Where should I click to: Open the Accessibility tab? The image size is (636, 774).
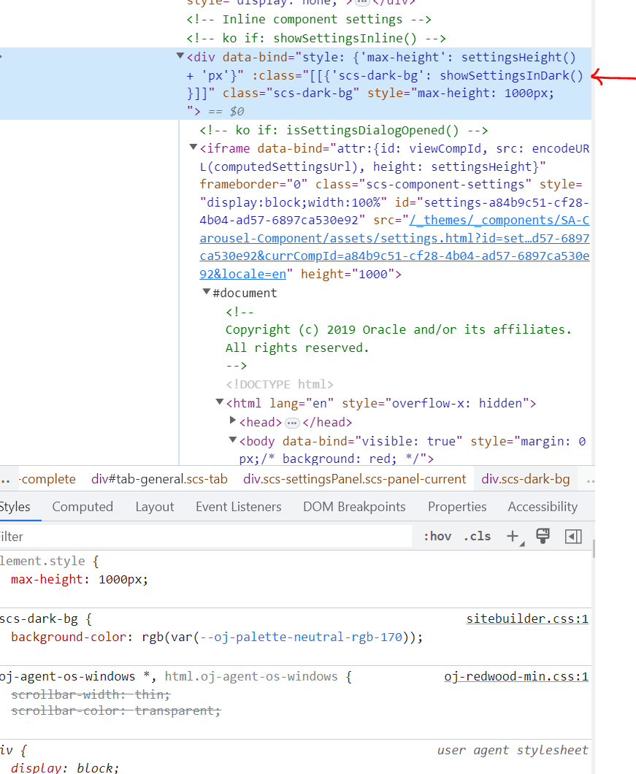click(543, 507)
